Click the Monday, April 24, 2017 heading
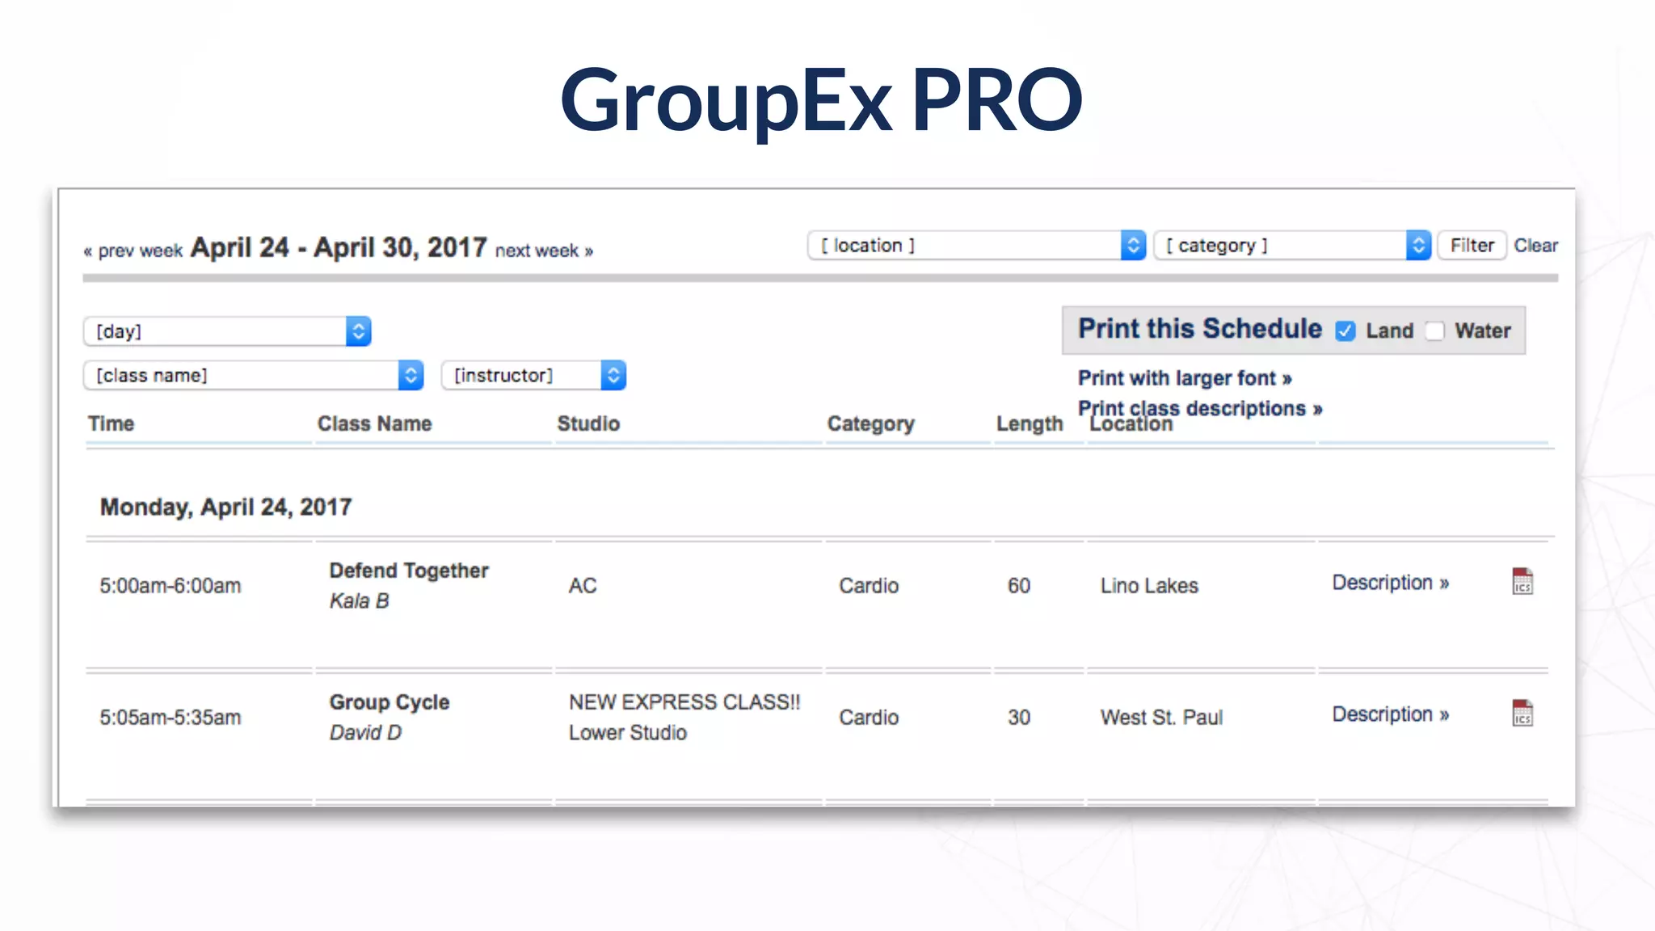 225,507
